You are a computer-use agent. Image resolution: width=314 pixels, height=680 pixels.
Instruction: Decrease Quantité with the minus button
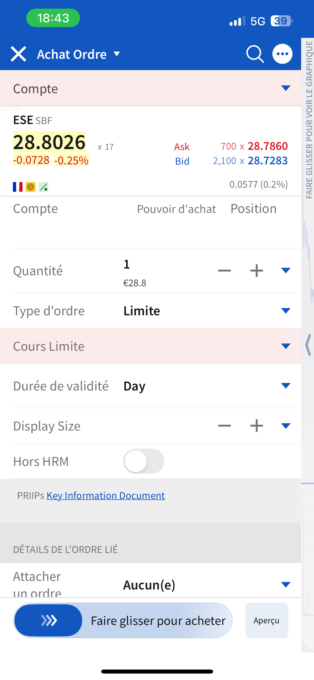224,270
